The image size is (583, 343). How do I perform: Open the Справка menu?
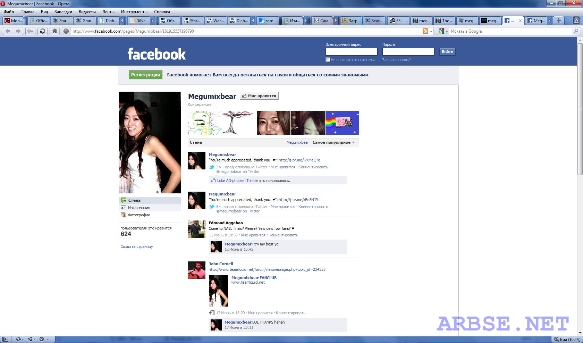point(162,12)
